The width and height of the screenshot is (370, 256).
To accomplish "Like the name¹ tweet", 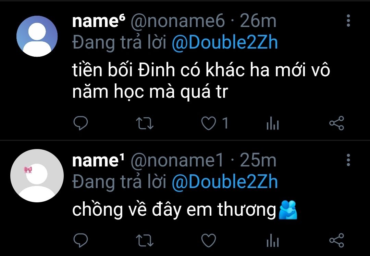I will click(x=209, y=241).
